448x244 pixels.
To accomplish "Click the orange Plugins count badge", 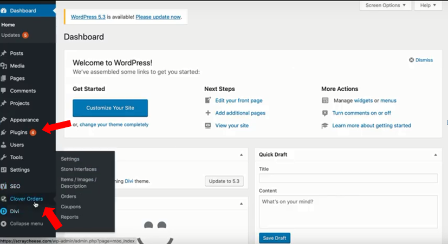I will pos(33,132).
